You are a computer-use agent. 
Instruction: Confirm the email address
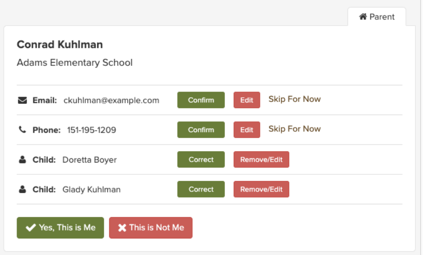pos(201,100)
